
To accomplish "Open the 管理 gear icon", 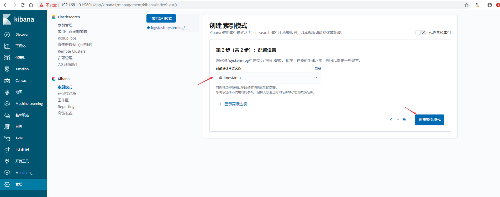I will (7, 184).
